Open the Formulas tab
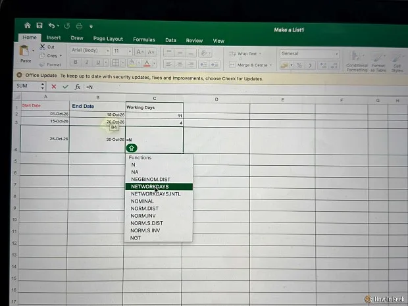The height and width of the screenshot is (306, 408). click(144, 39)
